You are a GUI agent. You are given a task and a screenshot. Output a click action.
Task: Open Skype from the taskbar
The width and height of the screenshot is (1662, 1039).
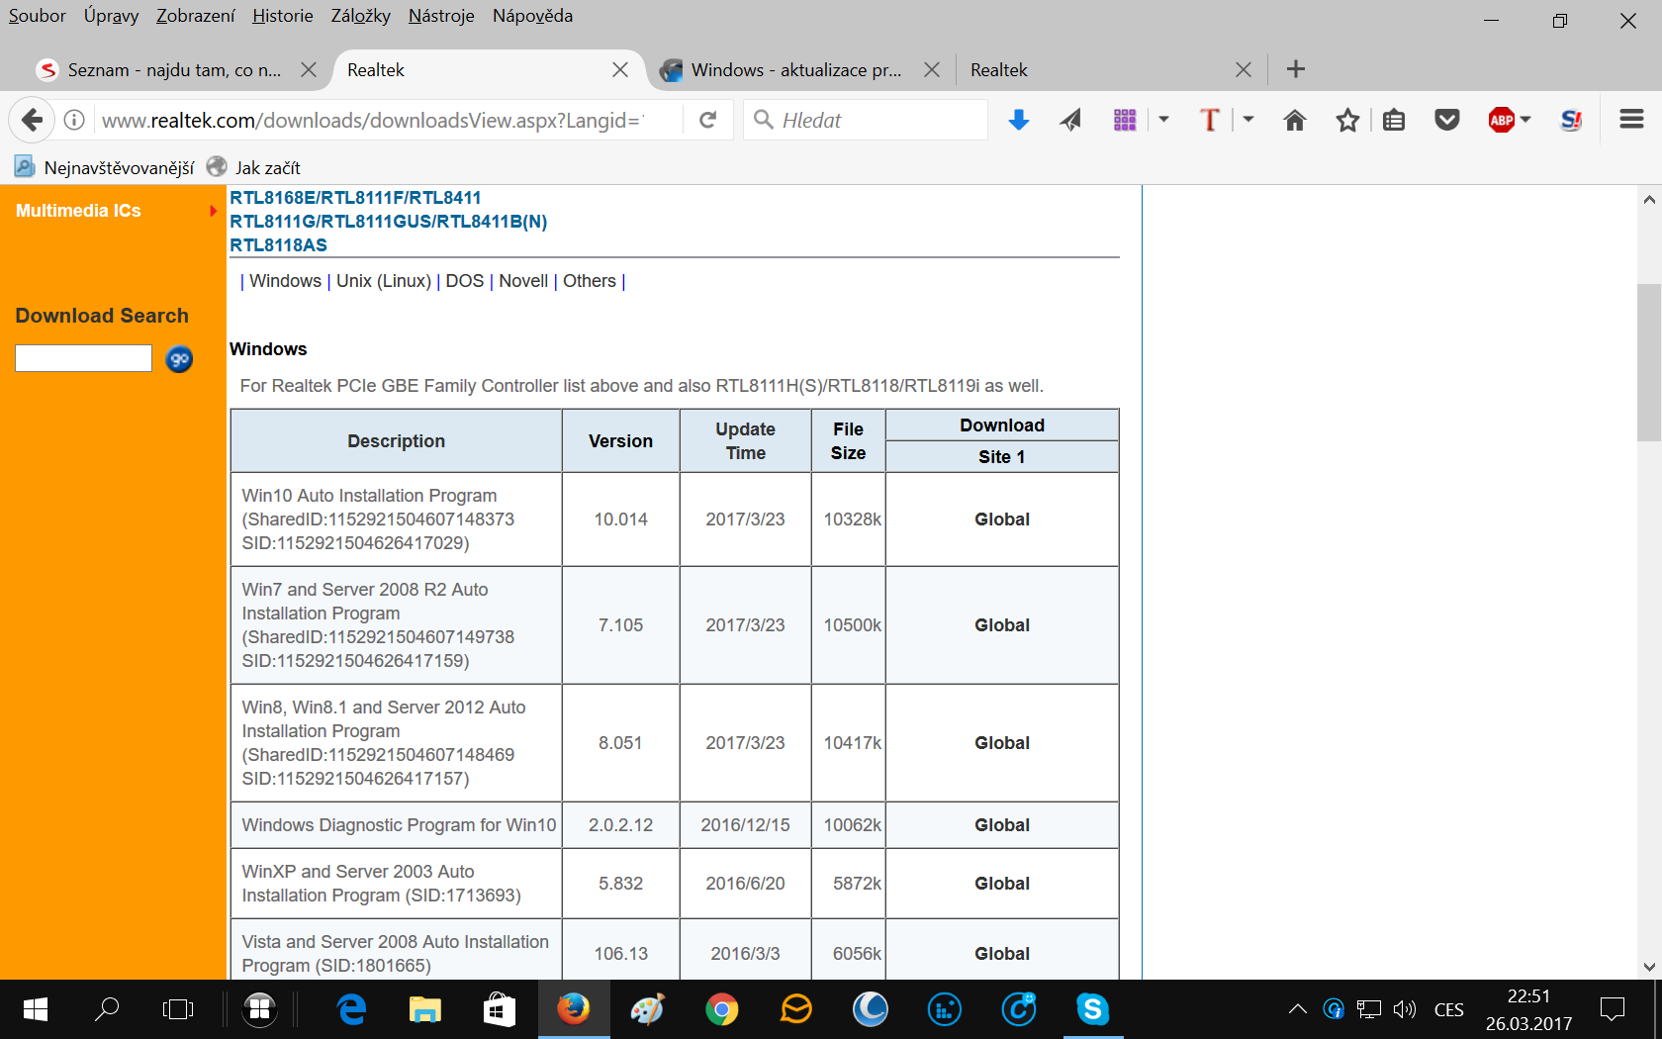[1093, 1009]
